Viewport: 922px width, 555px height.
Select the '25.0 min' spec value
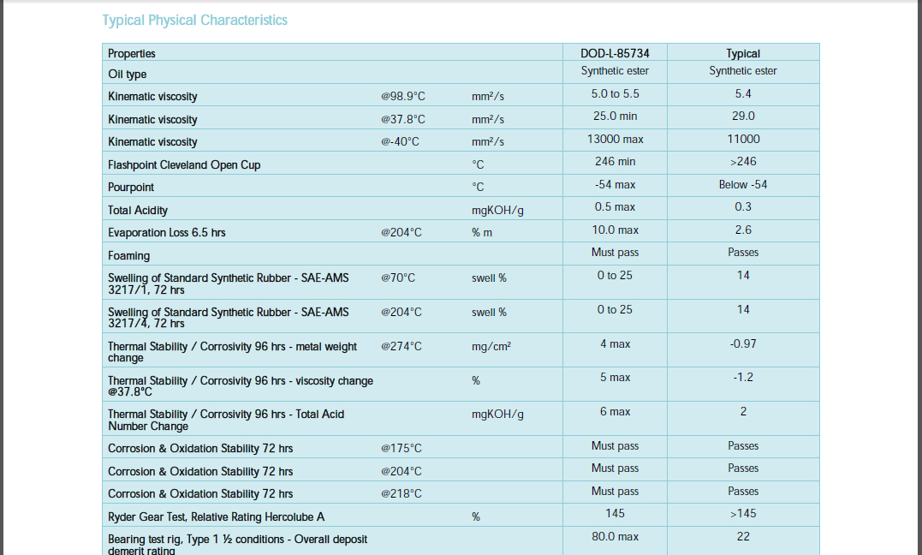click(x=615, y=116)
